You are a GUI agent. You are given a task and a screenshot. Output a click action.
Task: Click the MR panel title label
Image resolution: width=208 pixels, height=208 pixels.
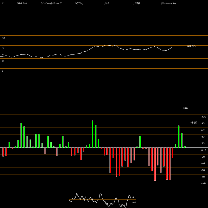(x=186, y=108)
